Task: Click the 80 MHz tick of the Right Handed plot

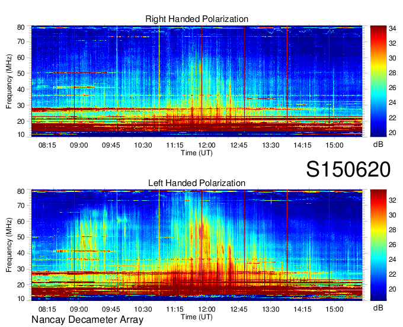Action: click(21, 27)
